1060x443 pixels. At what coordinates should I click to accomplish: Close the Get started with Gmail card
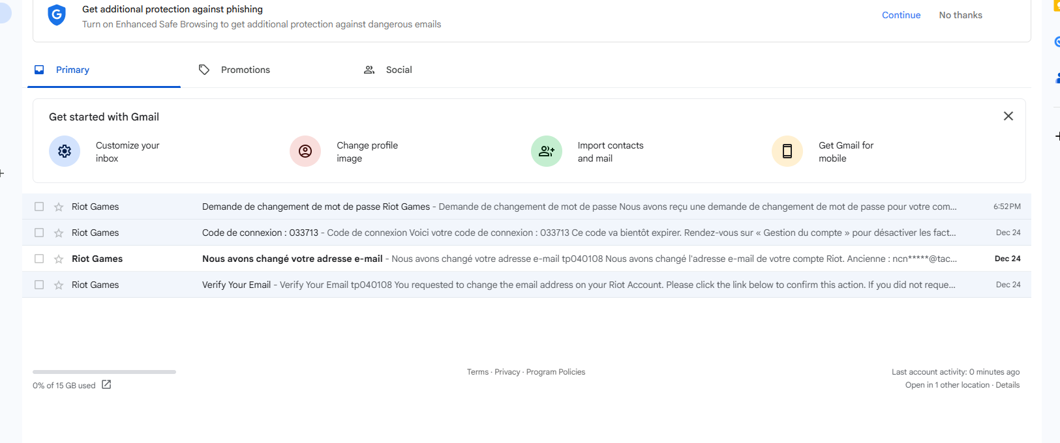click(1008, 116)
